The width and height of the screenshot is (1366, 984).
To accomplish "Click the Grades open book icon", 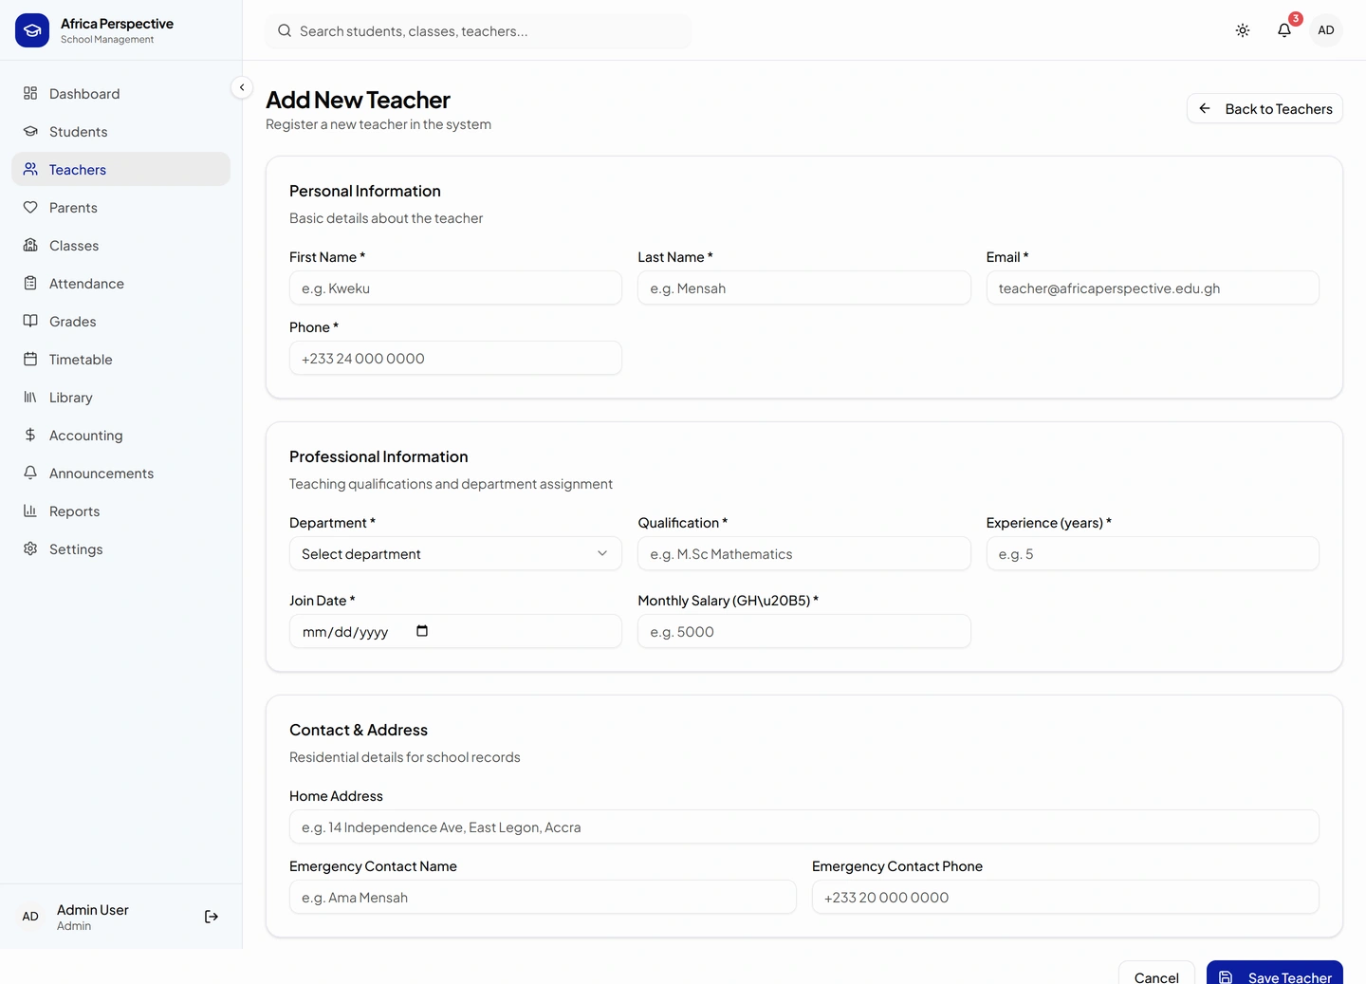I will [x=30, y=321].
